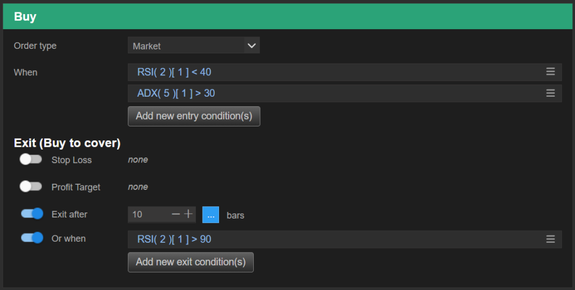Click Add new exit condition(s) button
This screenshot has height=290, width=575.
pyautogui.click(x=190, y=262)
